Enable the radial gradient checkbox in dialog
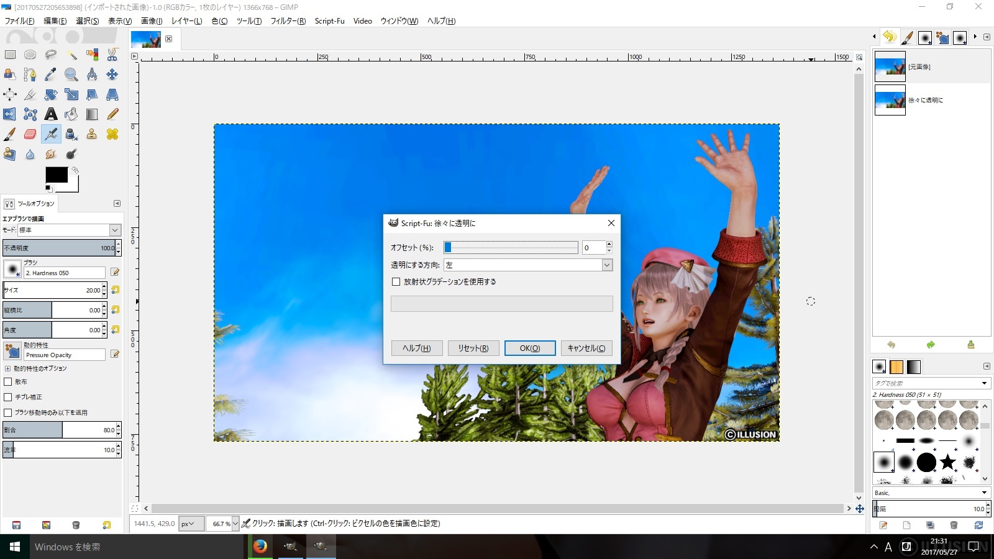The image size is (994, 559). pyautogui.click(x=396, y=282)
